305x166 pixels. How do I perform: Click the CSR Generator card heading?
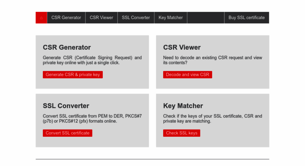coord(67,47)
